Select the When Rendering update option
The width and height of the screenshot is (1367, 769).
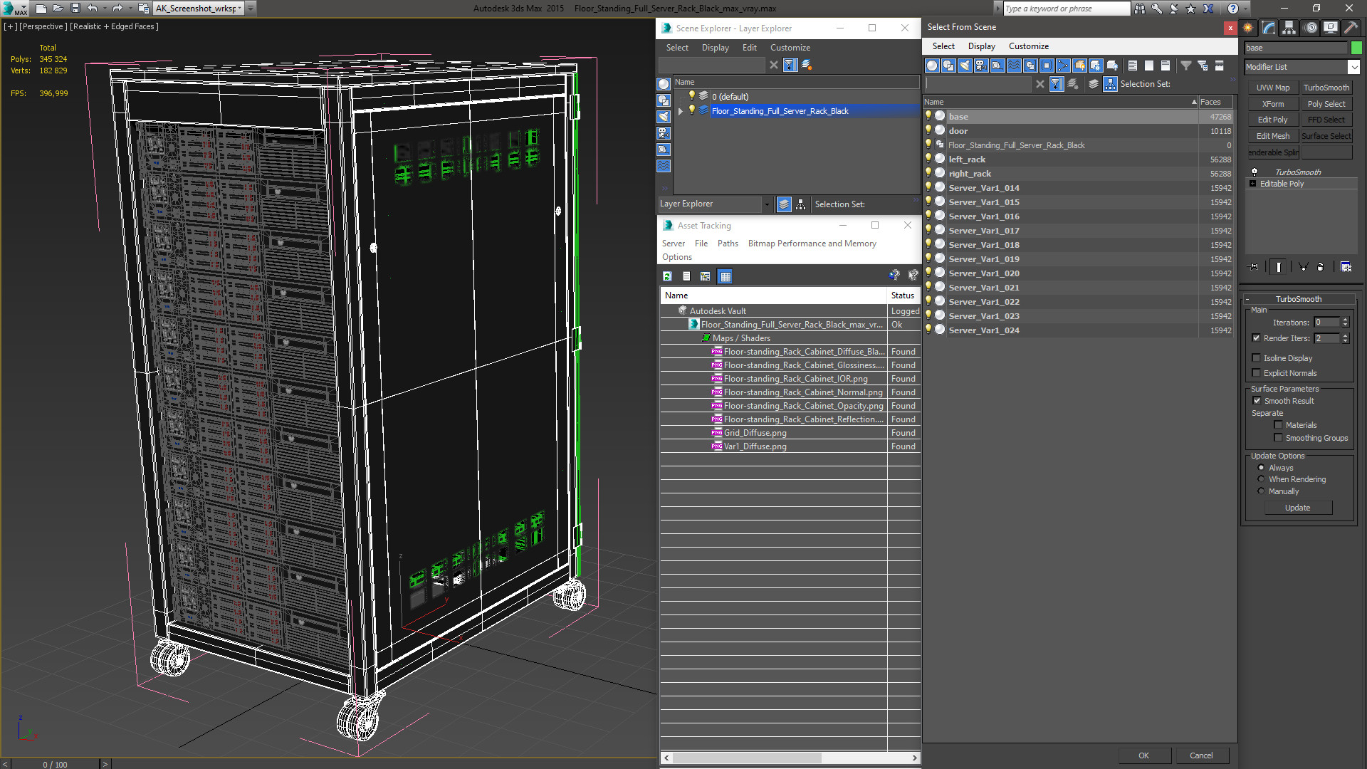tap(1262, 479)
